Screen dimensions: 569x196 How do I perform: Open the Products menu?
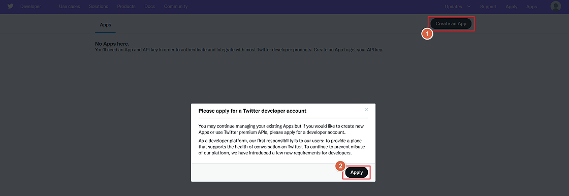tap(127, 7)
